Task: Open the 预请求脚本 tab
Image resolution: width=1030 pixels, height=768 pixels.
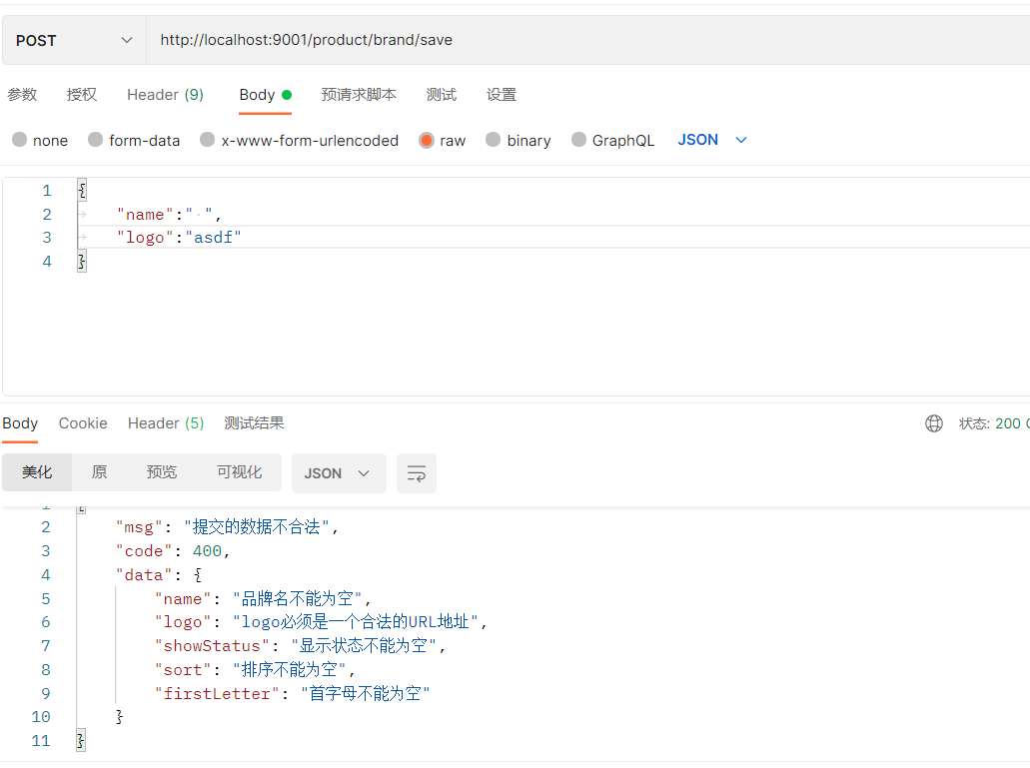Action: tap(359, 95)
